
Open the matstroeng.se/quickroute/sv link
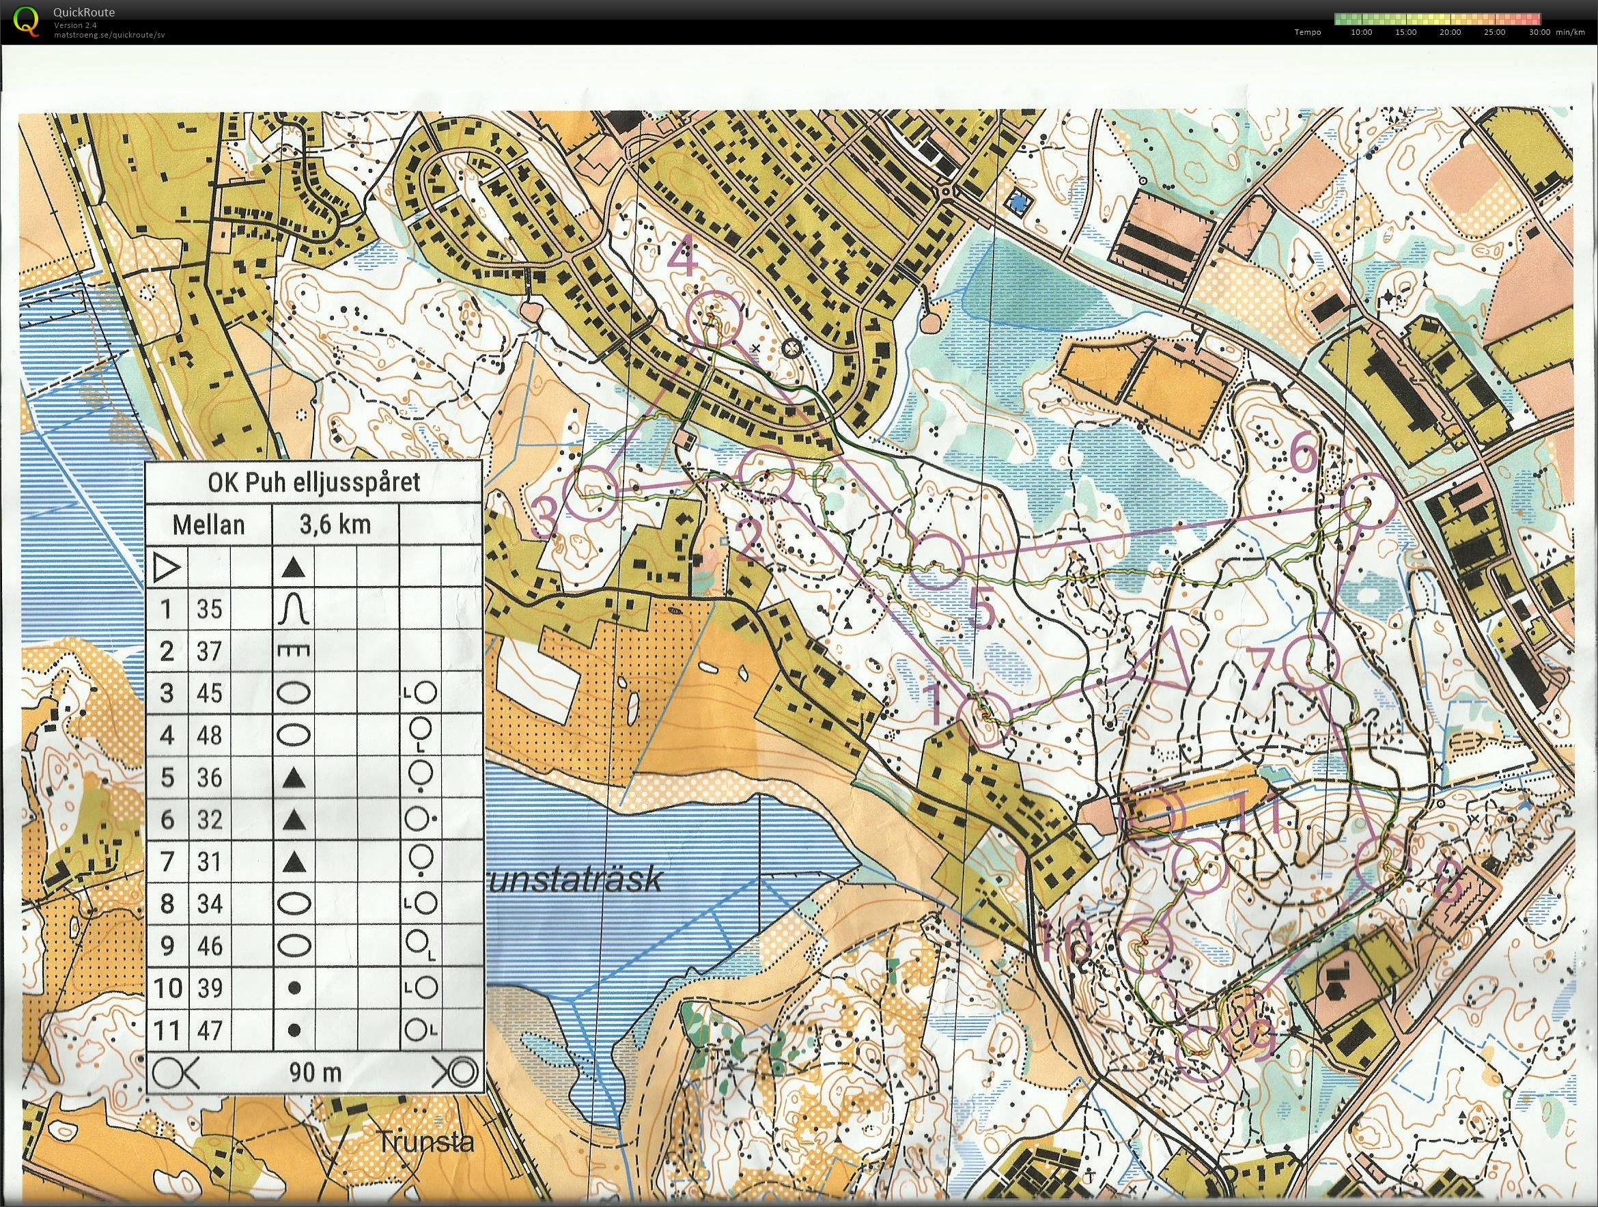point(109,35)
